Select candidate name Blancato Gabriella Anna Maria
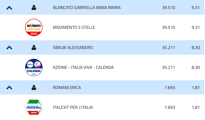 tap(87, 8)
